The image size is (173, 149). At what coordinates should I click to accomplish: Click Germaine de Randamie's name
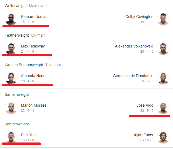(133, 76)
